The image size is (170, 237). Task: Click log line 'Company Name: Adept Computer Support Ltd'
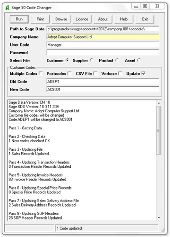click(44, 111)
